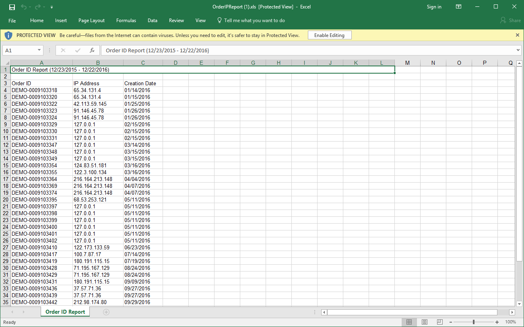This screenshot has height=327, width=524.
Task: Switch to Page Layout view icon
Action: tap(425, 322)
